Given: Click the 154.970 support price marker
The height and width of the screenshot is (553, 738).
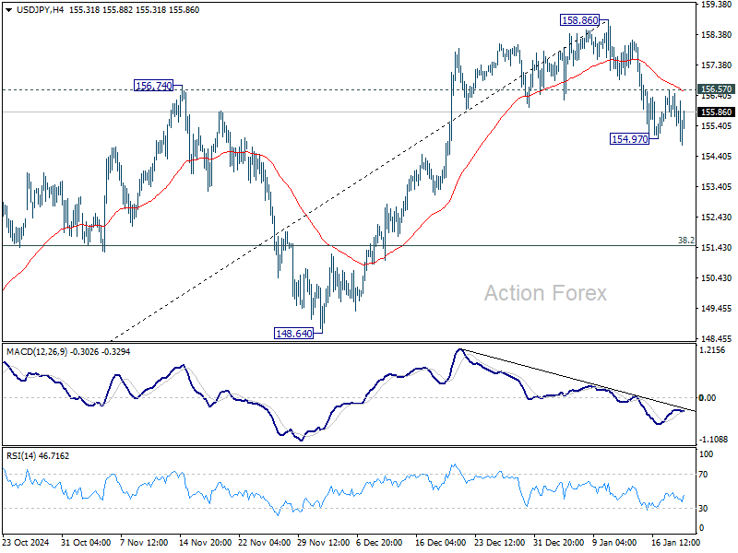Looking at the screenshot, I should pos(627,139).
